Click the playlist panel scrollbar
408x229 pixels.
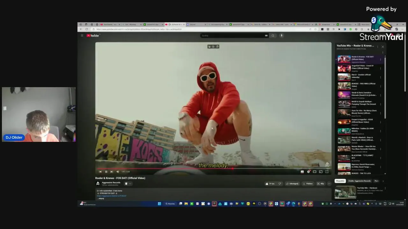pyautogui.click(x=385, y=87)
